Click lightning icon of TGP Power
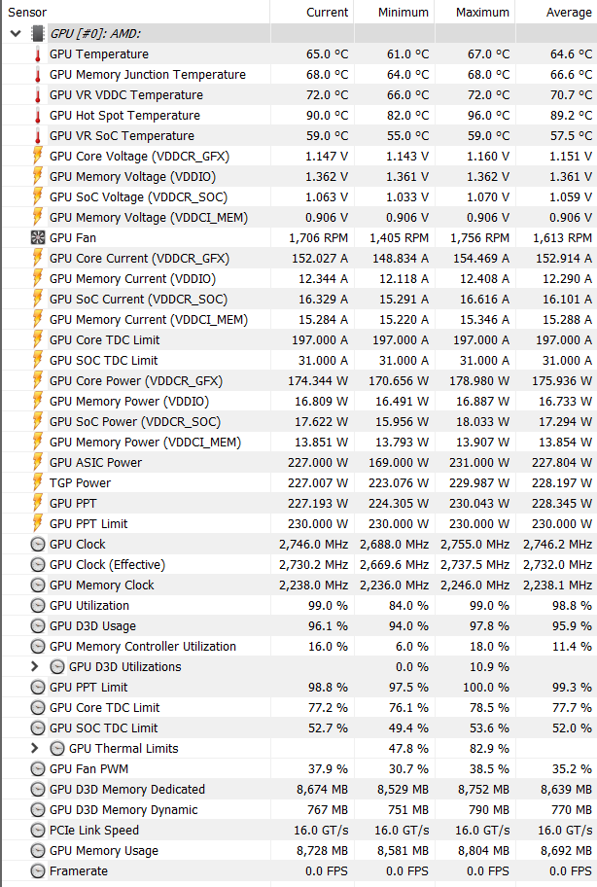This screenshot has height=887, width=597. click(37, 482)
